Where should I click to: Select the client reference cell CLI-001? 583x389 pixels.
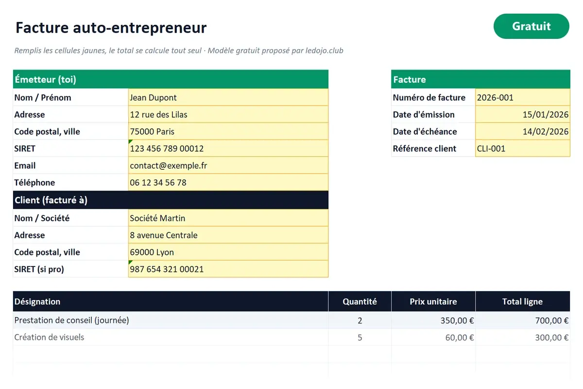(523, 148)
